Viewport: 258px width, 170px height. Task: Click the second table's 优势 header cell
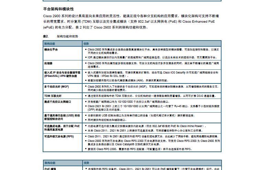pyautogui.click(x=152, y=163)
